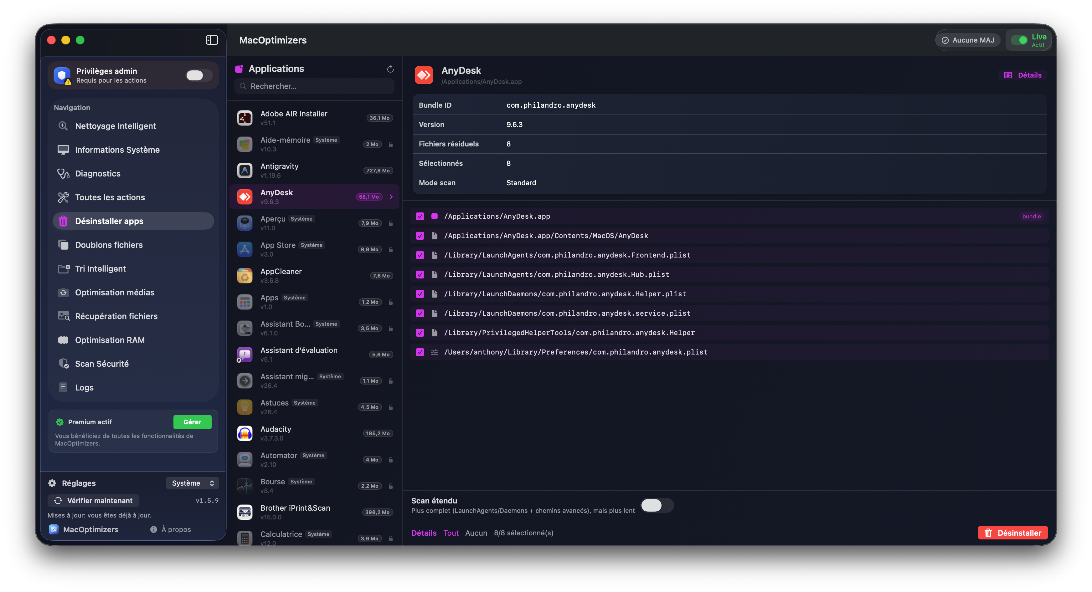Uncheck the anydesk.Hub.plist residual file
Screen dimensions: 1092x592
point(420,274)
